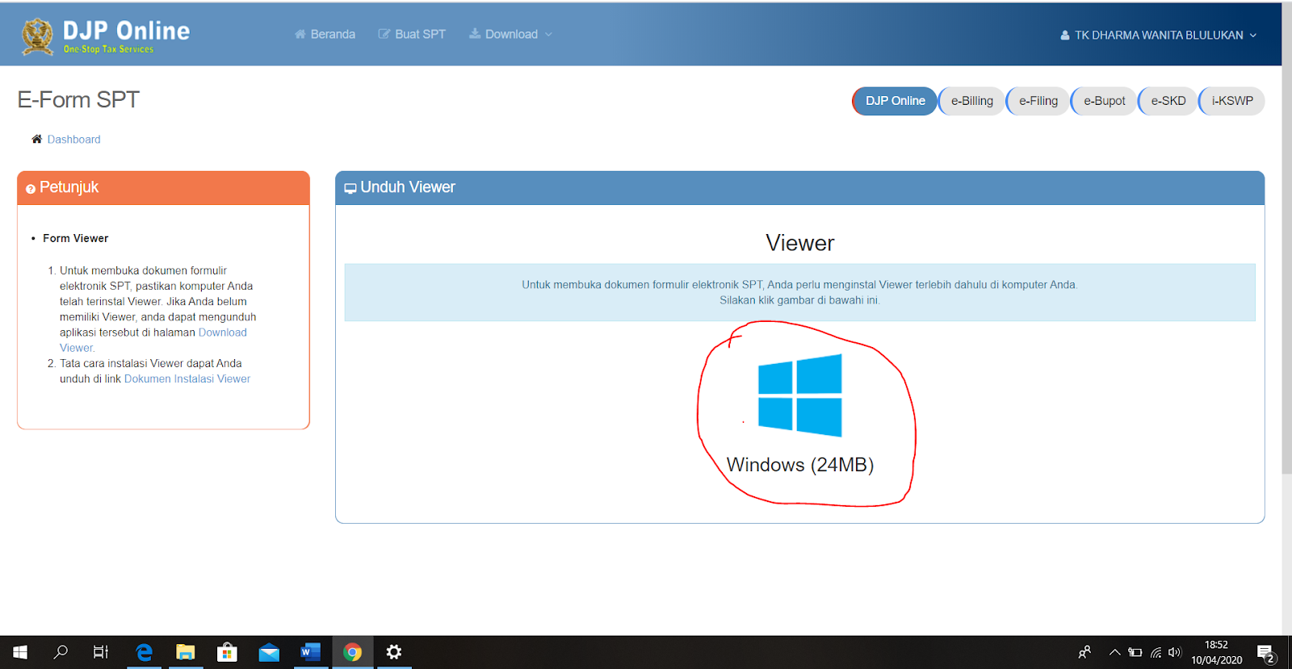Expand the Download dropdown menu

click(510, 34)
